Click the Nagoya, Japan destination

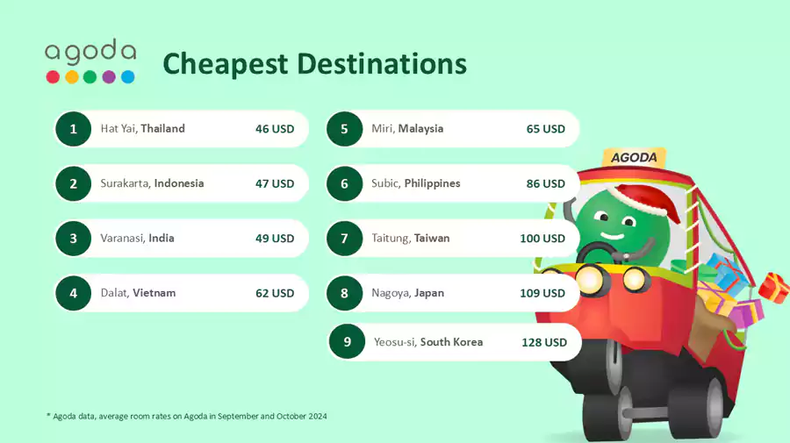407,293
